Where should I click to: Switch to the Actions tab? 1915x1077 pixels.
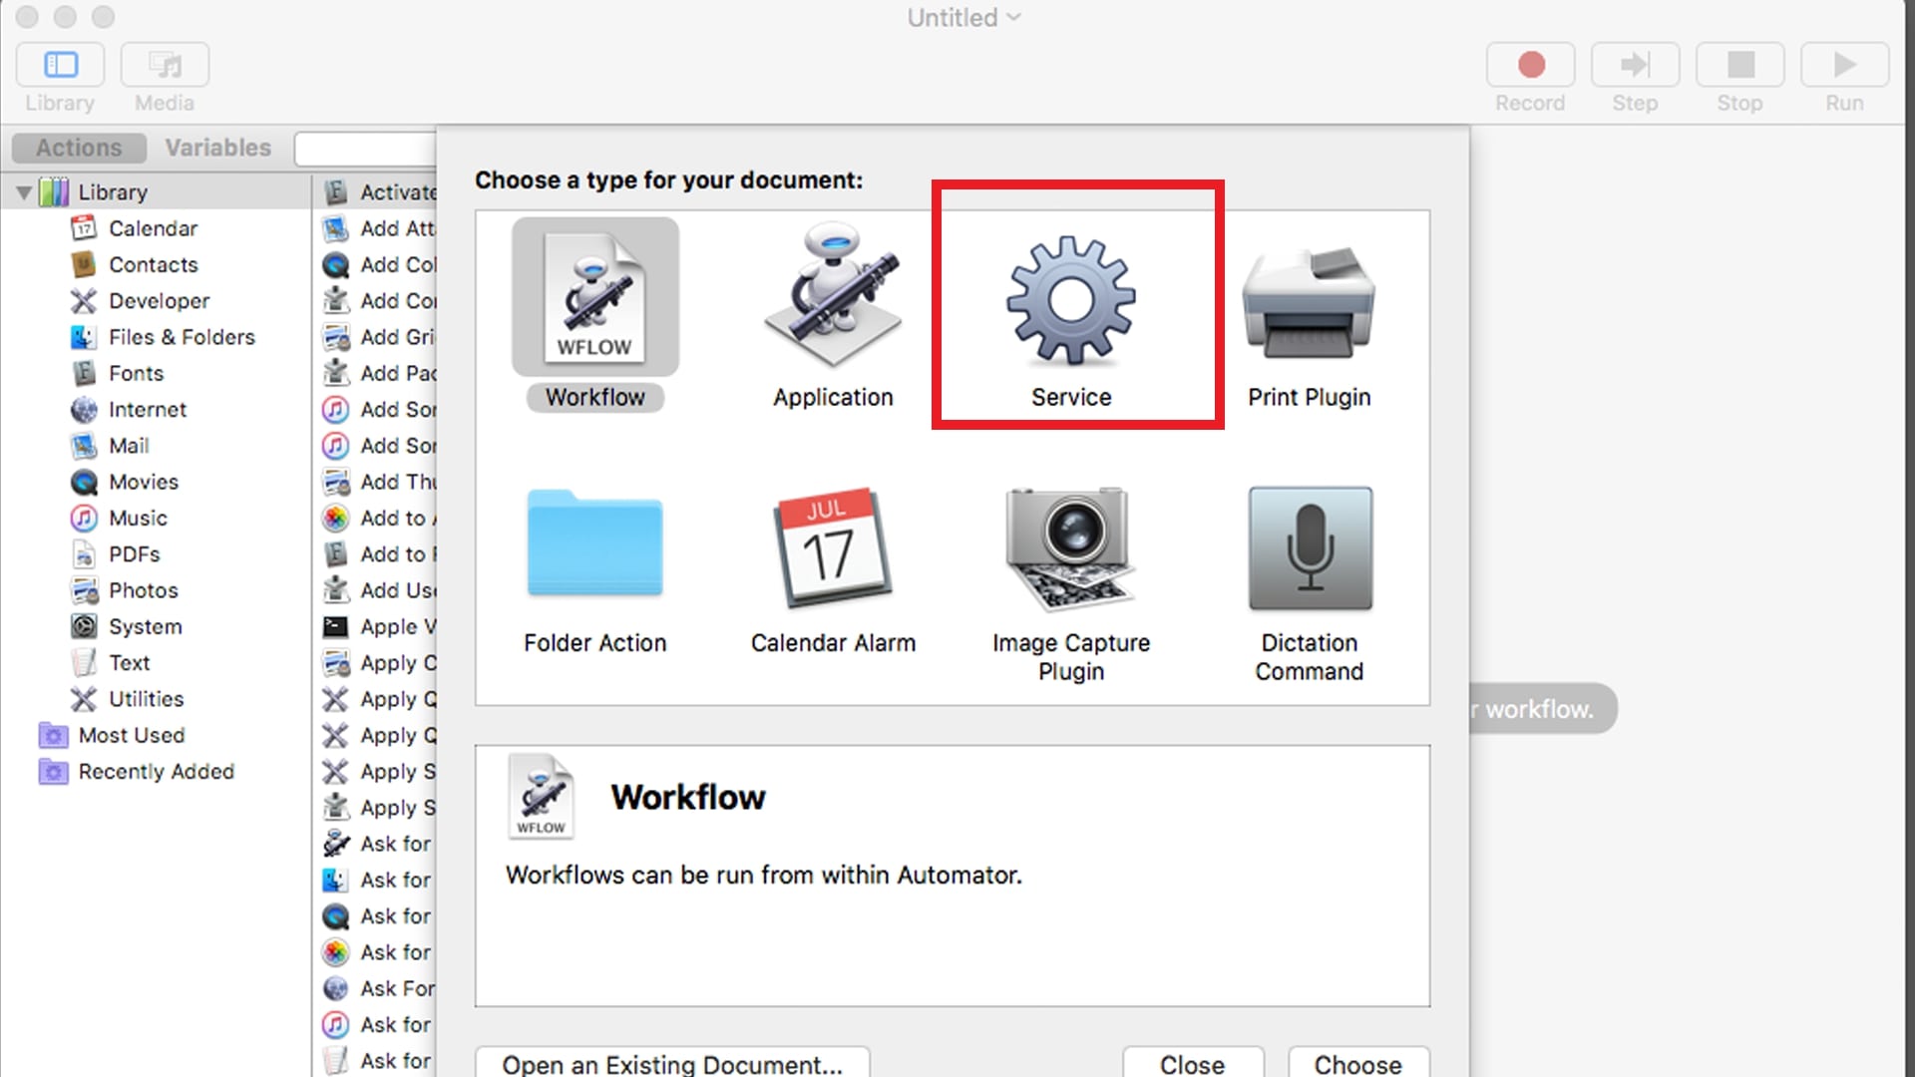click(79, 148)
